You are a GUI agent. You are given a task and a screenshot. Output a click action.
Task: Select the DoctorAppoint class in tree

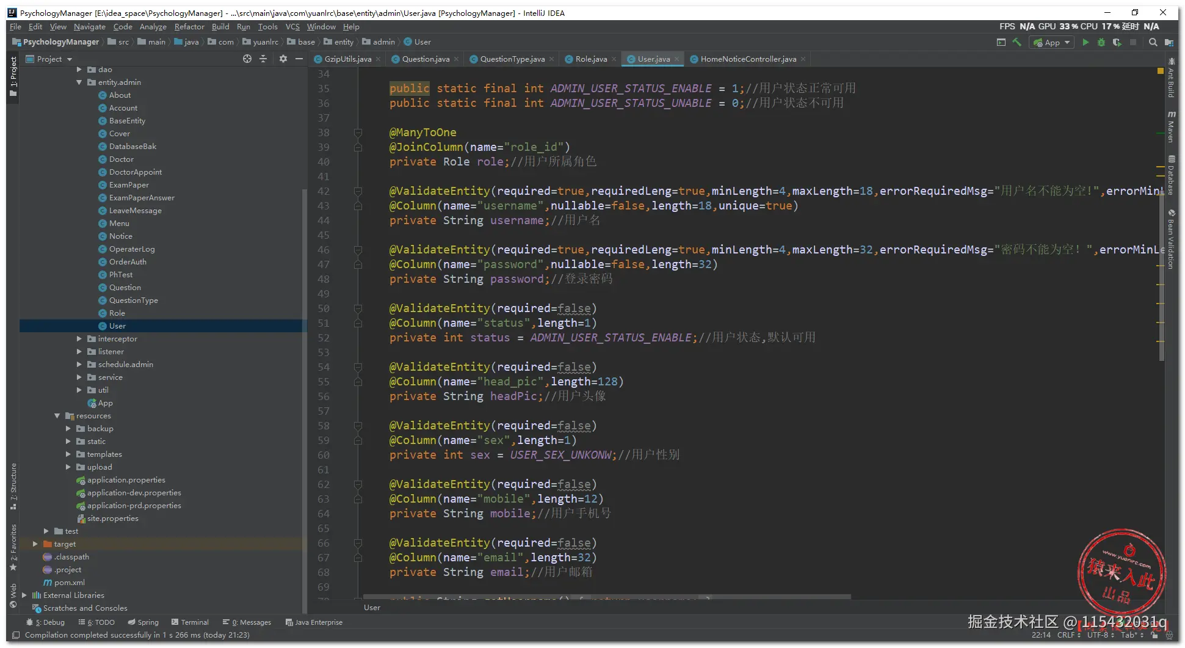[x=135, y=172]
